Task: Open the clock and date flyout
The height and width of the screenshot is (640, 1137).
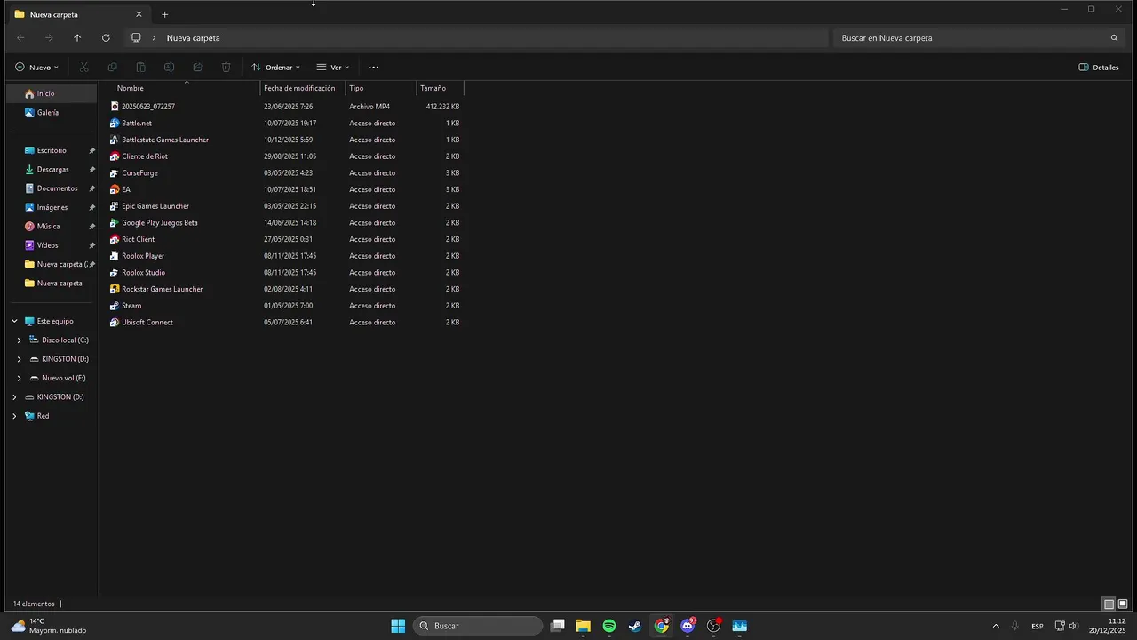Action: (1109, 626)
